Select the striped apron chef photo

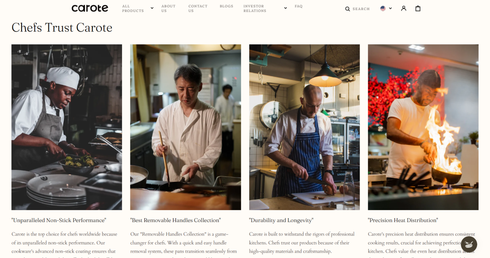click(304, 127)
